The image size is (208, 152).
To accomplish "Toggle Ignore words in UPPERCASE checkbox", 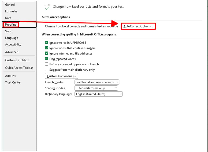I will tap(47, 42).
